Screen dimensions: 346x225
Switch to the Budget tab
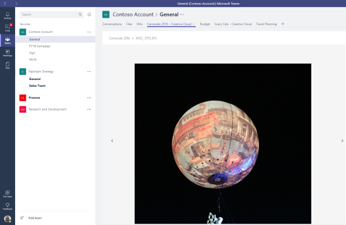205,24
